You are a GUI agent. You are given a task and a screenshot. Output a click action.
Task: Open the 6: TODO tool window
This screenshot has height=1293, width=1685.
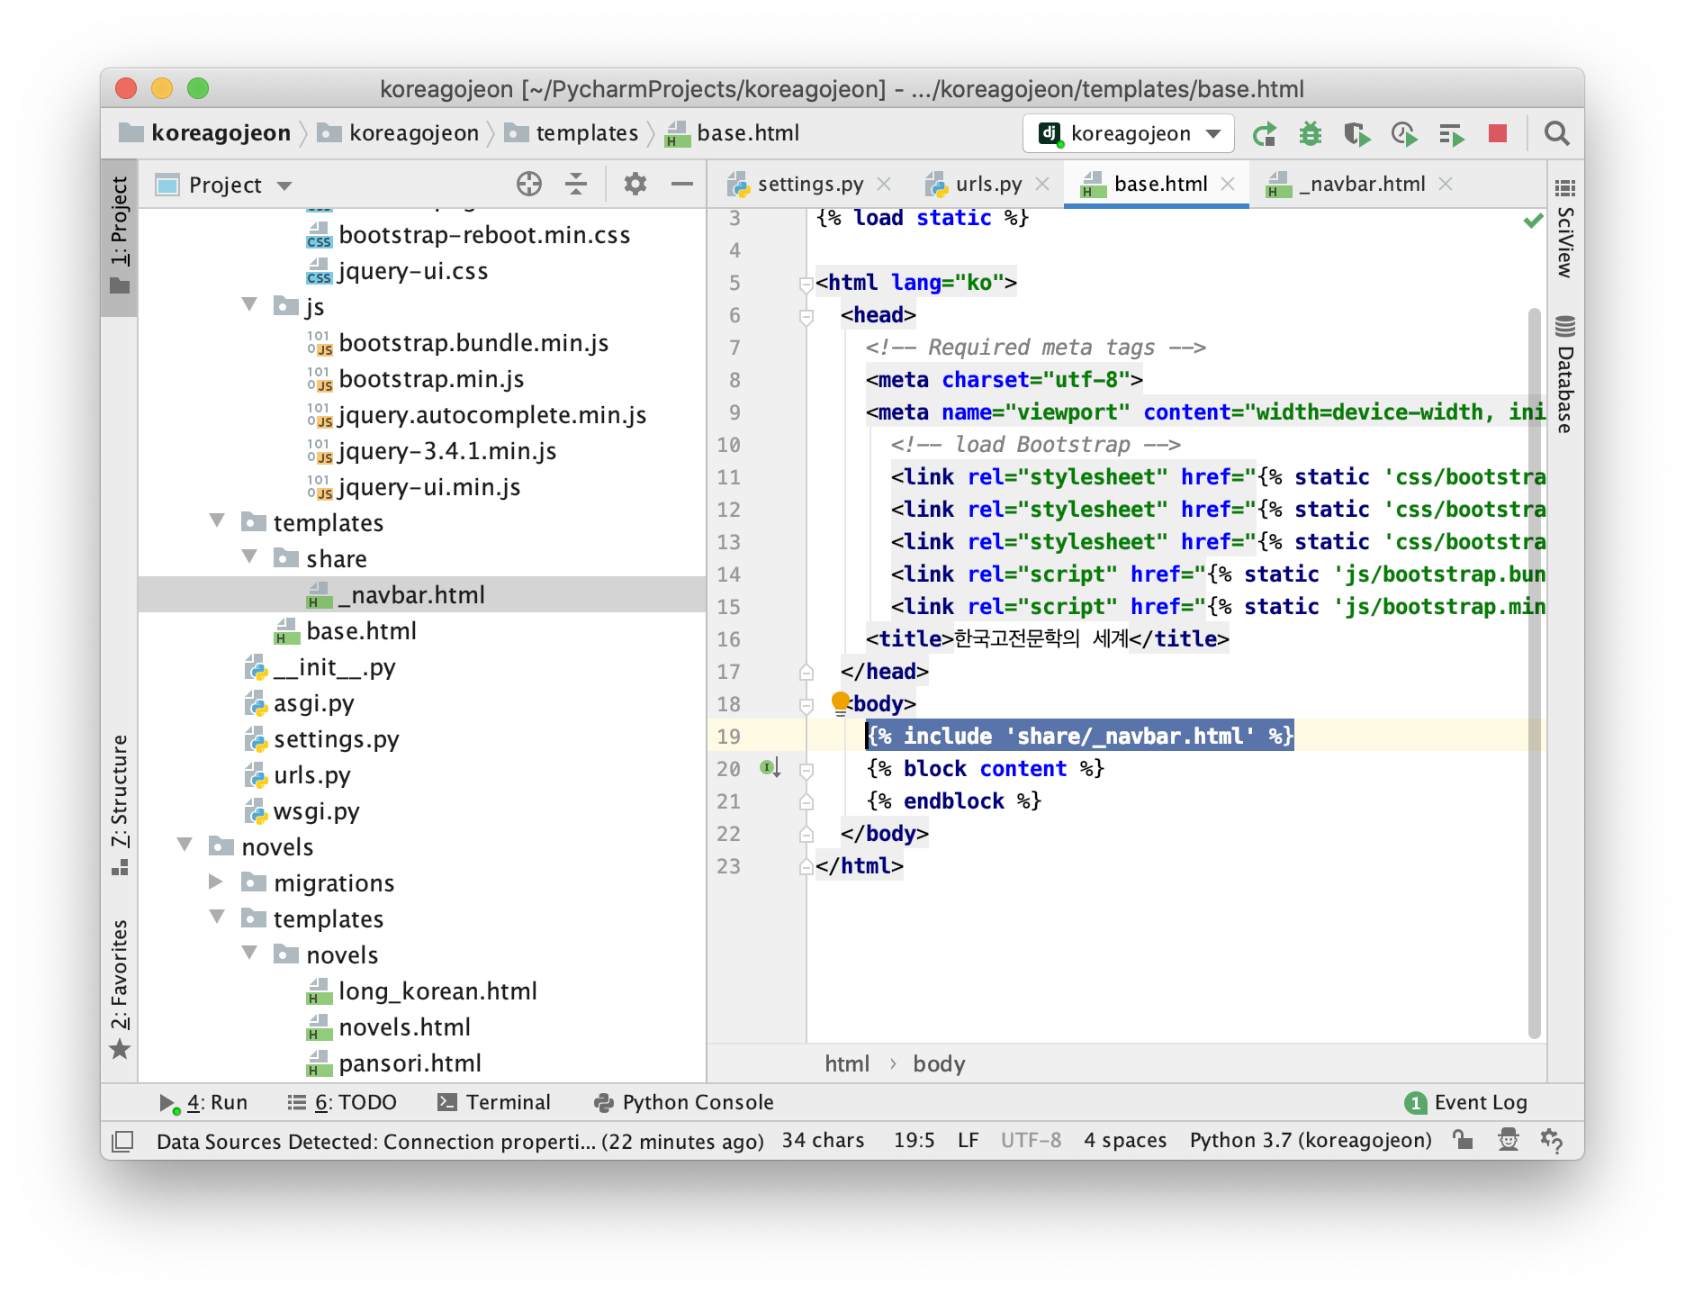[x=342, y=1102]
